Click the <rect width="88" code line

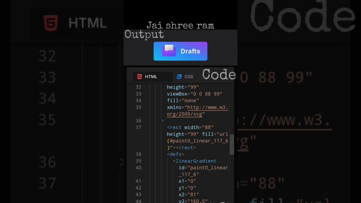[190, 127]
